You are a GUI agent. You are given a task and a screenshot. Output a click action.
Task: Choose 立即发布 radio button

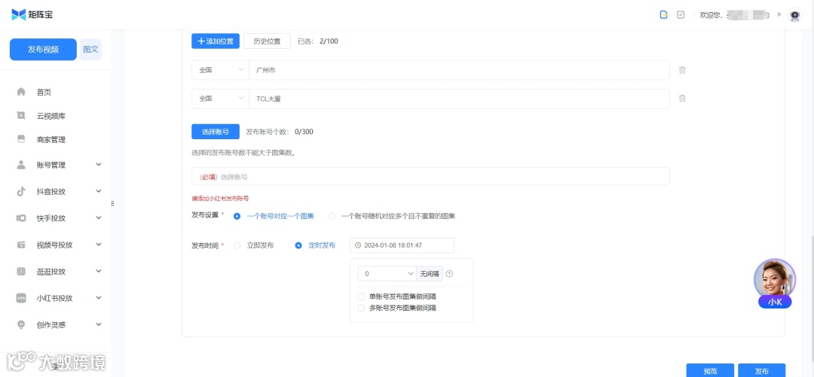pyautogui.click(x=237, y=245)
